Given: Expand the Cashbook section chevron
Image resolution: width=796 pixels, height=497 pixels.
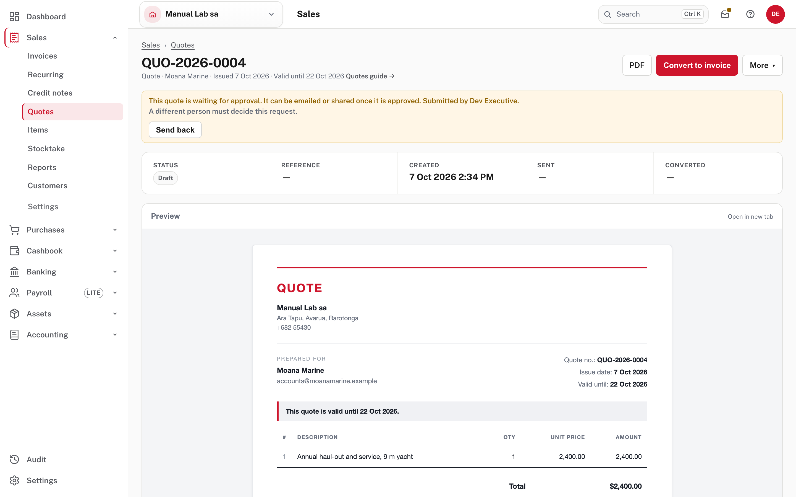Looking at the screenshot, I should (x=115, y=251).
